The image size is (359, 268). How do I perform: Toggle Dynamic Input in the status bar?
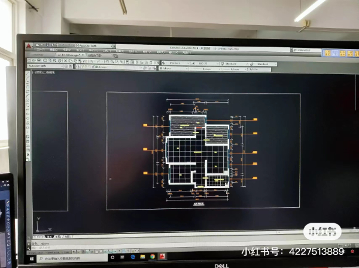click(x=115, y=251)
